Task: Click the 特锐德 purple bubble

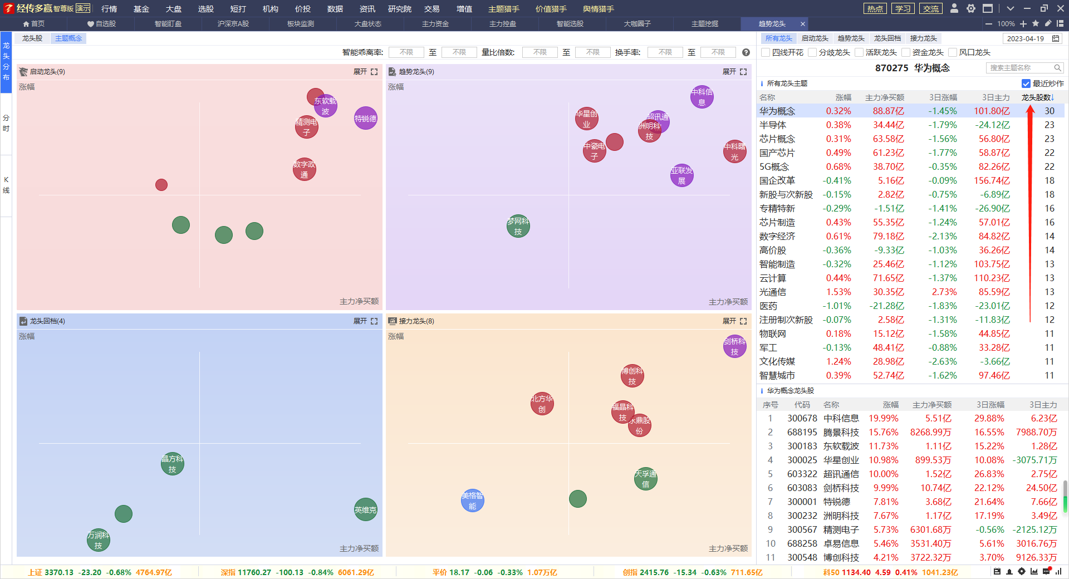Action: point(366,118)
